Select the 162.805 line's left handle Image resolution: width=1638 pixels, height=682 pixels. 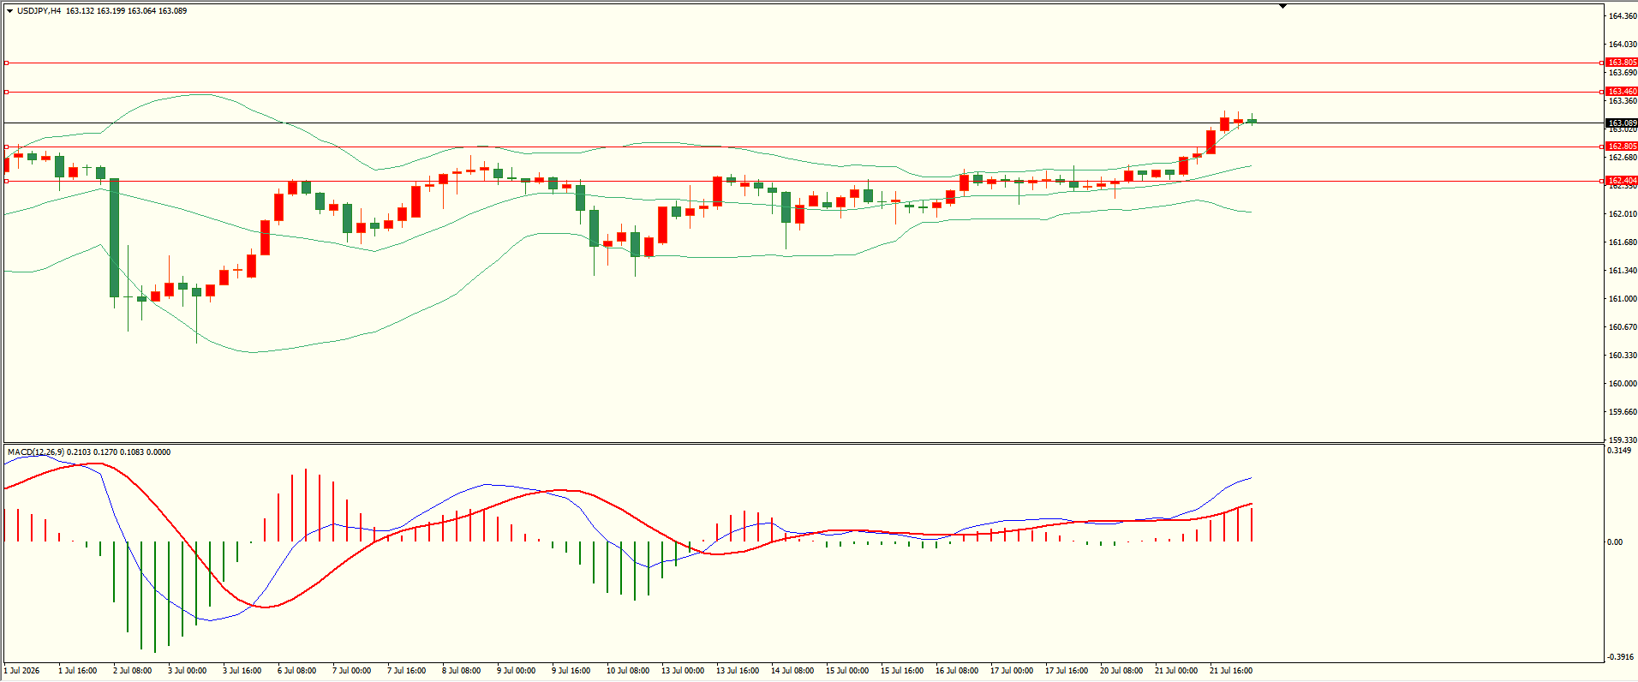click(x=6, y=147)
